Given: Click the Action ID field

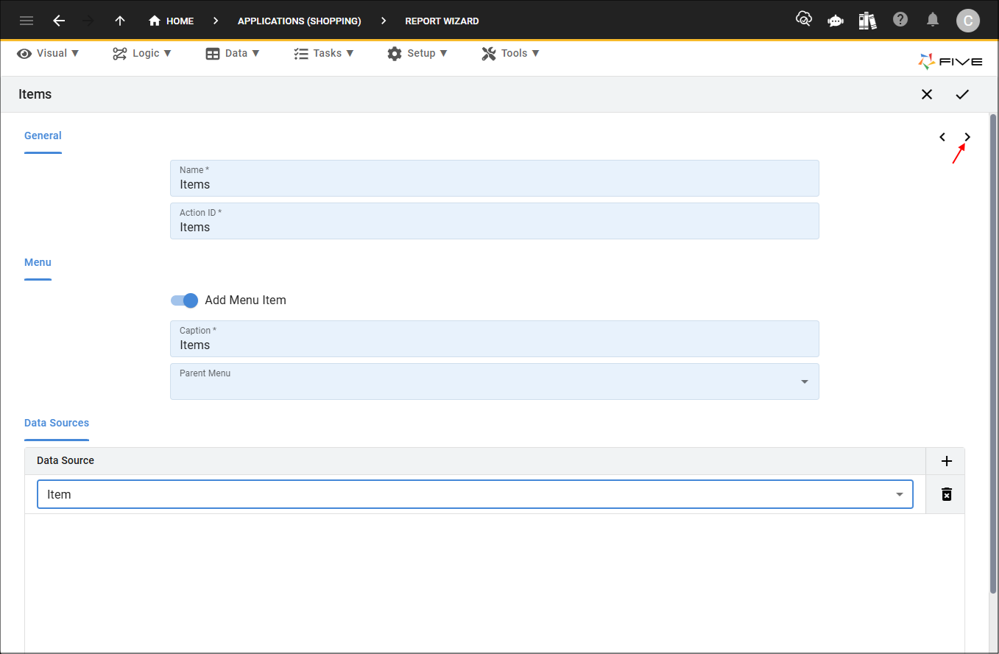Looking at the screenshot, I should coord(494,221).
